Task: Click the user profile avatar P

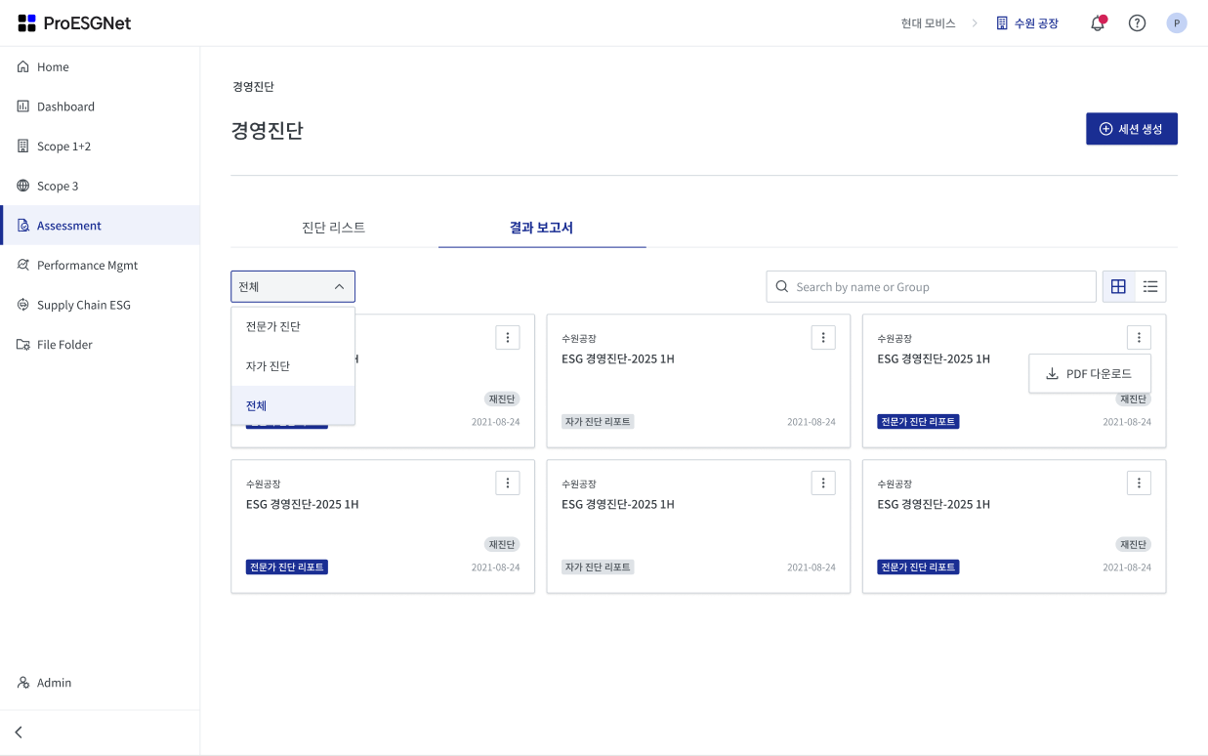Action: coord(1177,23)
